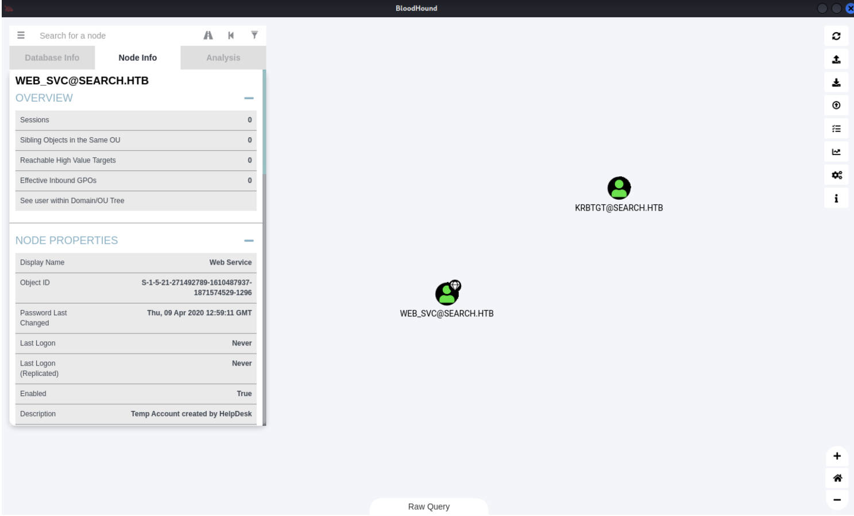Viewport: 854px width, 516px height.
Task: Collapse the NODE PROPERTIES section
Action: point(249,240)
